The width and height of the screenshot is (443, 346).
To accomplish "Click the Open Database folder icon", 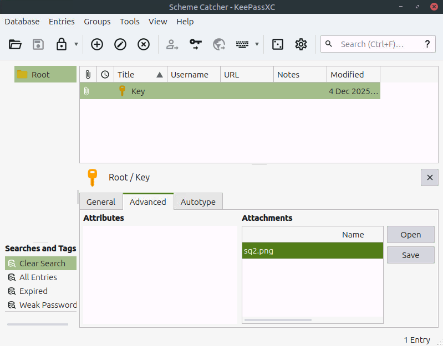I will (15, 44).
